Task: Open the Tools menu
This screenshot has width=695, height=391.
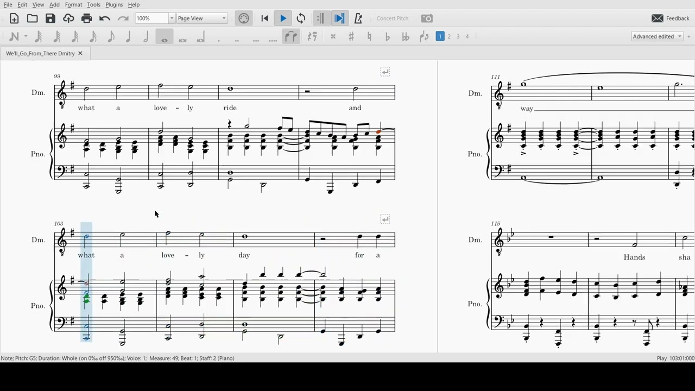Action: [x=93, y=4]
